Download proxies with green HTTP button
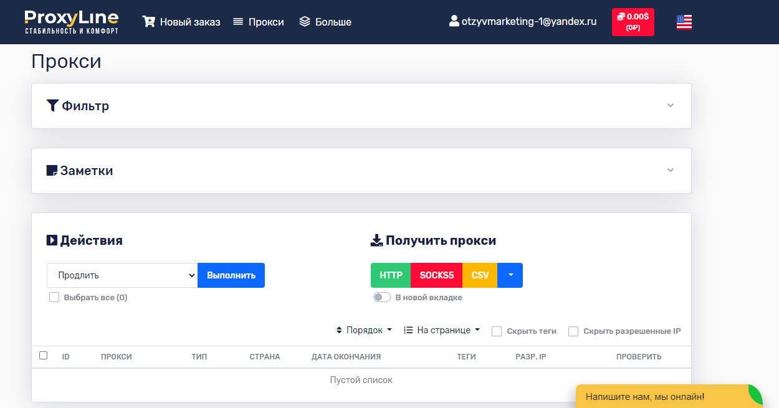 tap(391, 275)
